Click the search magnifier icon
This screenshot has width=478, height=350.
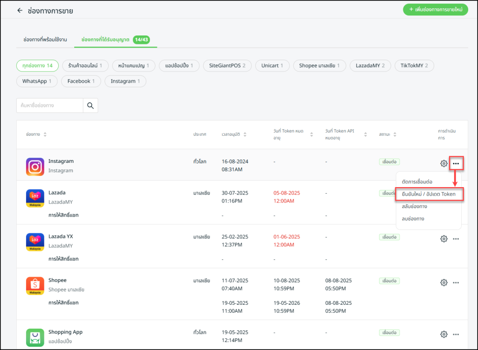click(x=91, y=106)
